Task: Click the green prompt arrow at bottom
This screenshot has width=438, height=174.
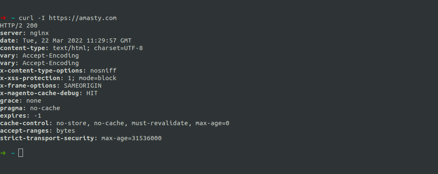Action: pos(3,153)
